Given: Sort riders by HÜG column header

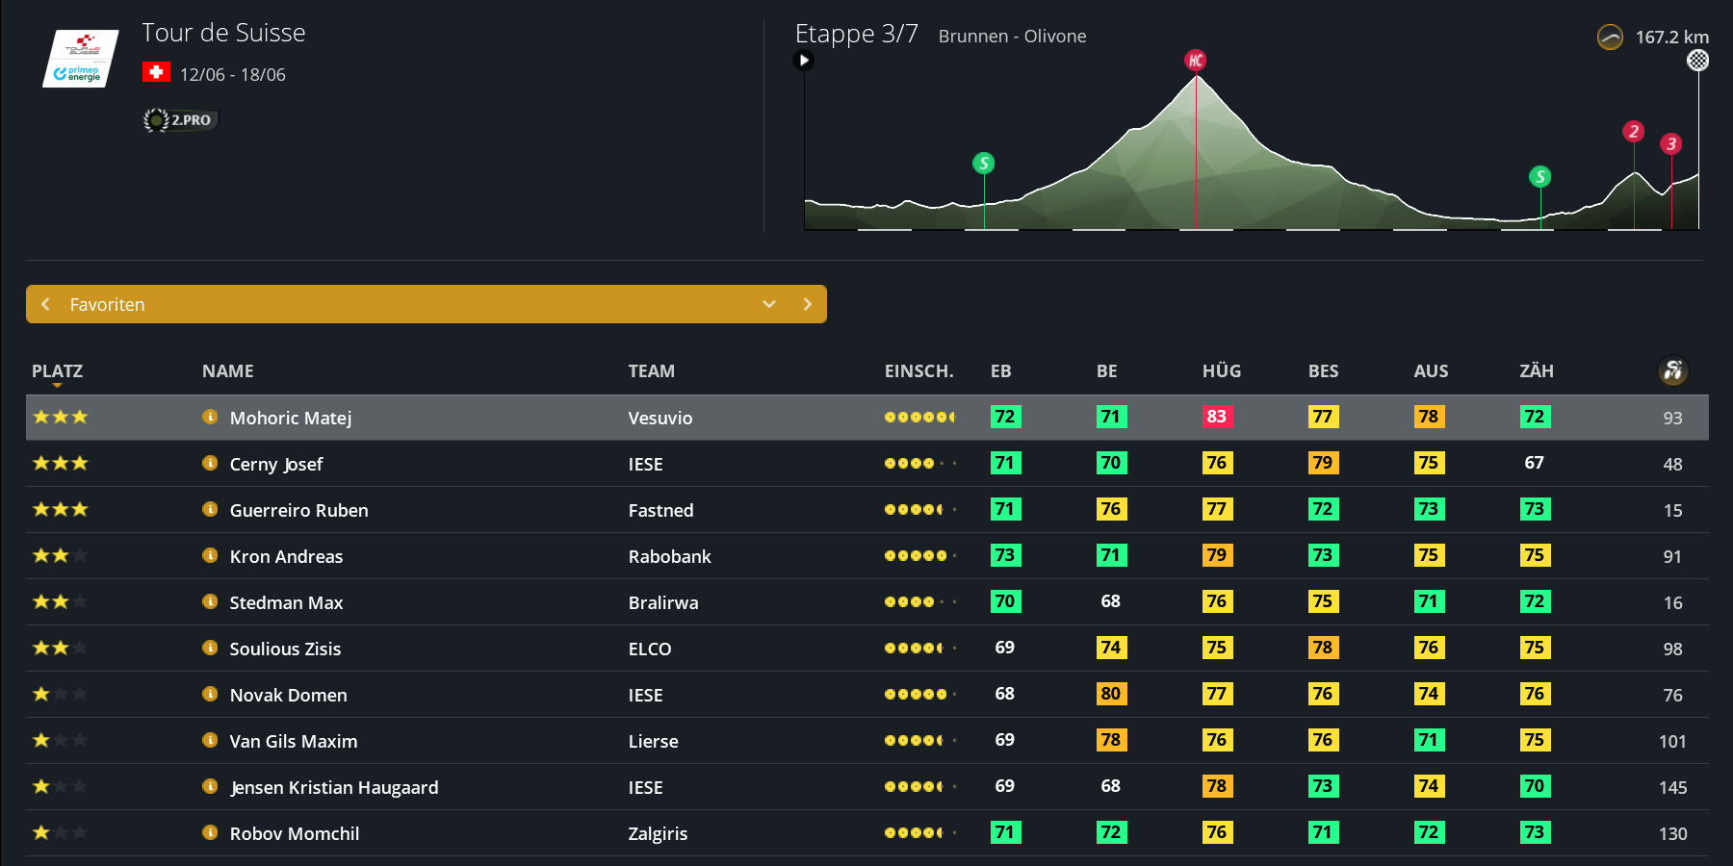Looking at the screenshot, I should click(1221, 371).
